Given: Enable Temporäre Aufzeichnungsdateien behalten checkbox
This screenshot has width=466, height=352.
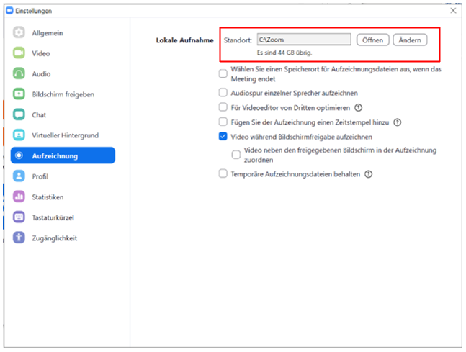Looking at the screenshot, I should coord(223,173).
